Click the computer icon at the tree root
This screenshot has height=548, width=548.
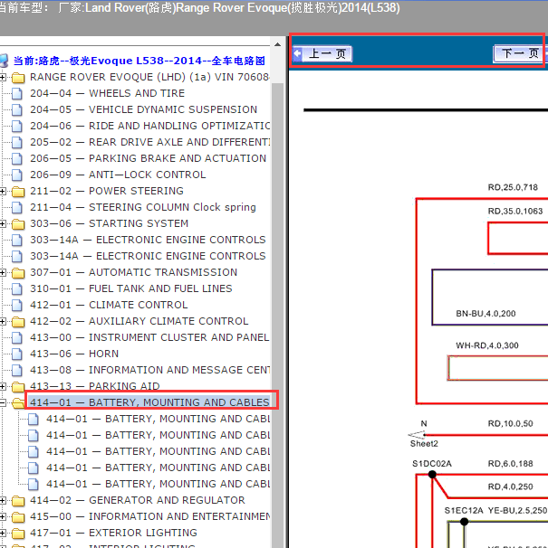(x=5, y=61)
